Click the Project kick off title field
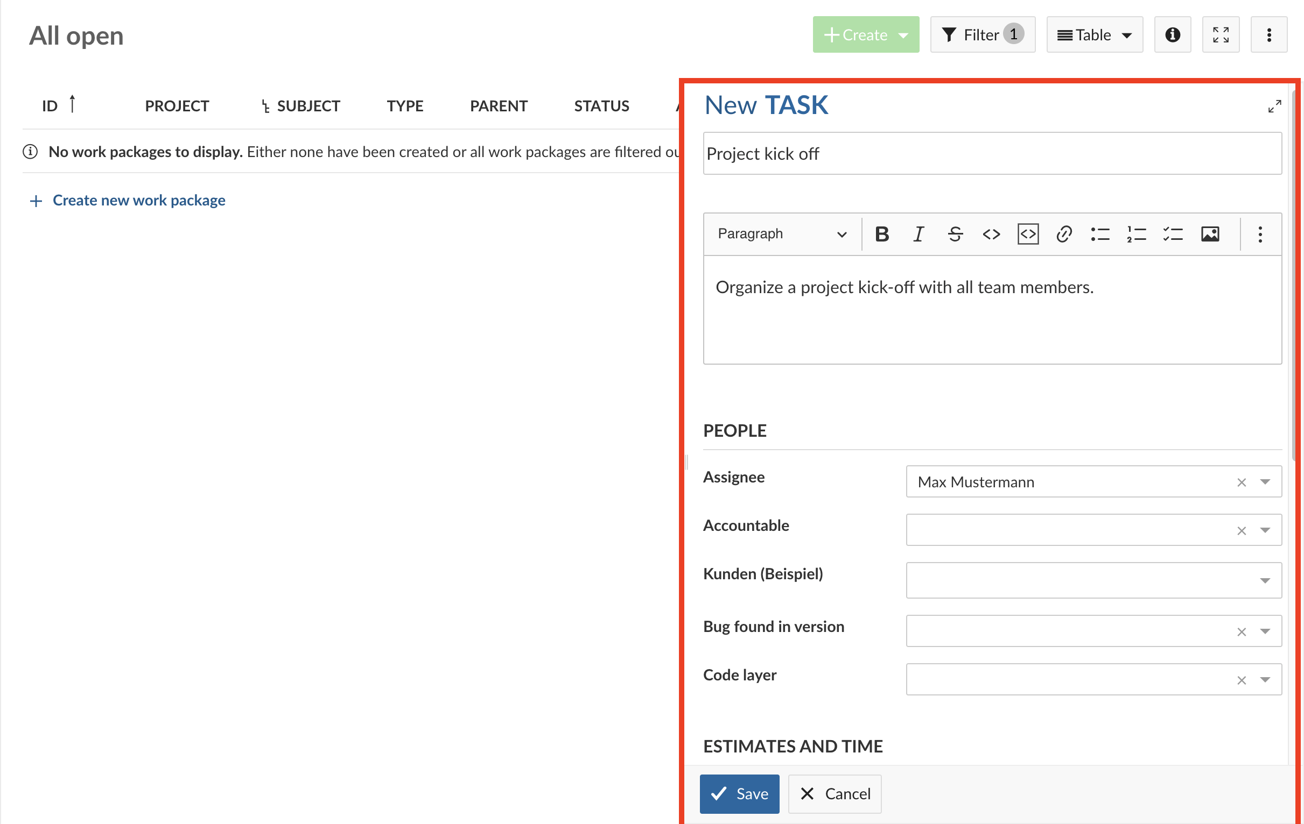 [992, 152]
